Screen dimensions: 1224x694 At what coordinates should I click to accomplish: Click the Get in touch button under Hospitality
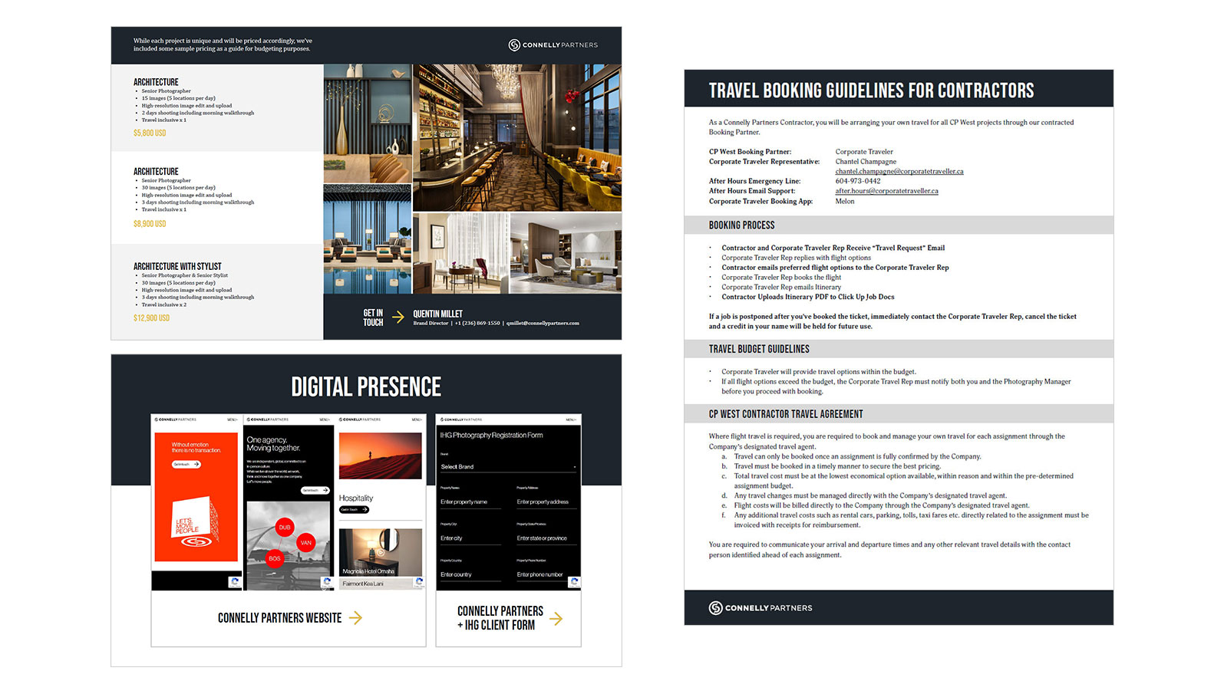coord(354,510)
